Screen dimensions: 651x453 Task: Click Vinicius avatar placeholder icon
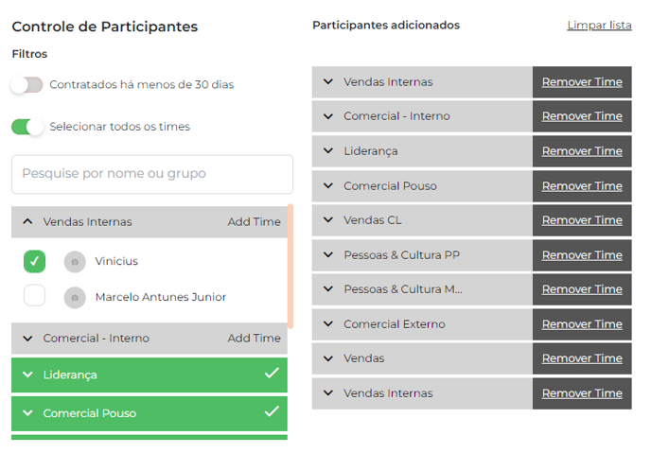75,262
